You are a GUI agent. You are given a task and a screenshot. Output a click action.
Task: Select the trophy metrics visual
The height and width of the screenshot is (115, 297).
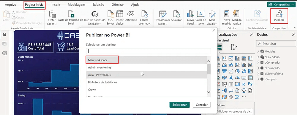(x=244, y=90)
